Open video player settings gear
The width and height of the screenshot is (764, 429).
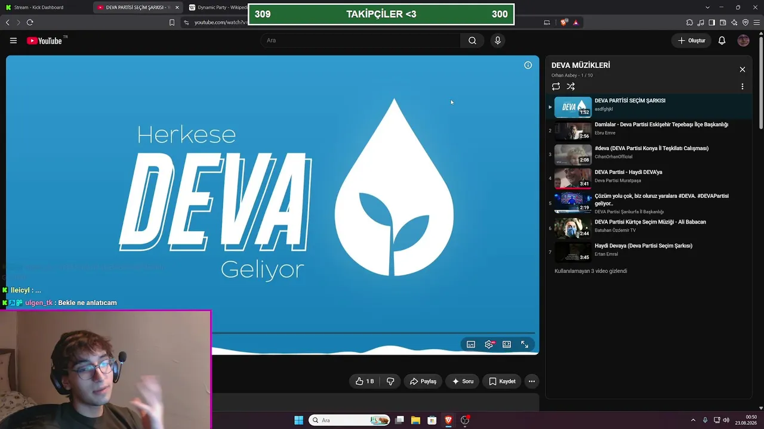(489, 344)
